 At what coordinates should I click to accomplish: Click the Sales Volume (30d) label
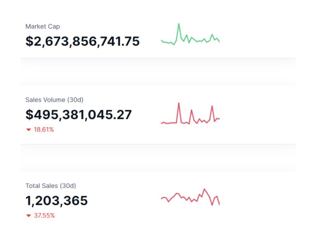tap(54, 100)
